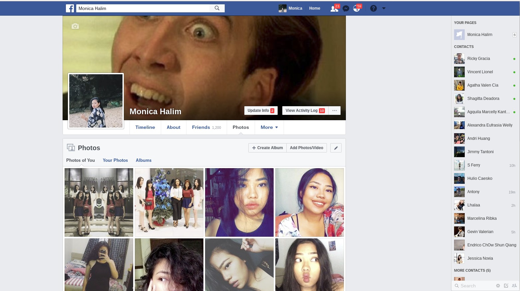Image resolution: width=520 pixels, height=291 pixels.
Task: Open chat settings gear icon
Action: 498,286
